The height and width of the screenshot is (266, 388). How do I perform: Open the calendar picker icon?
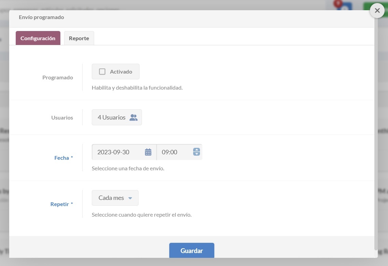click(148, 152)
